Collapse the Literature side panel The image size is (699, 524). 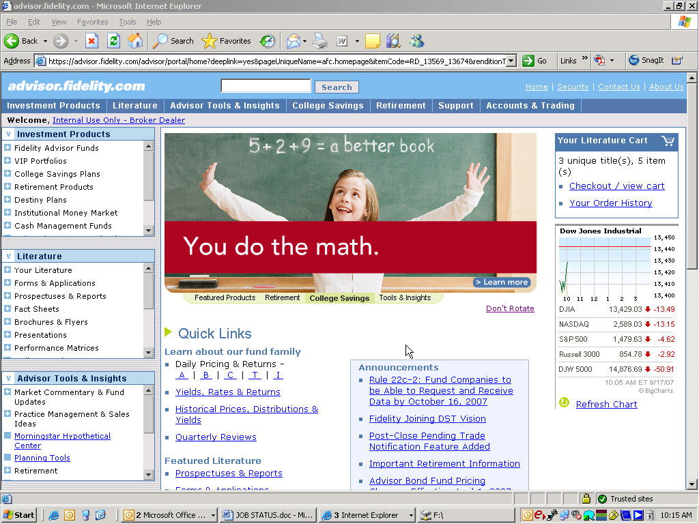click(8, 257)
